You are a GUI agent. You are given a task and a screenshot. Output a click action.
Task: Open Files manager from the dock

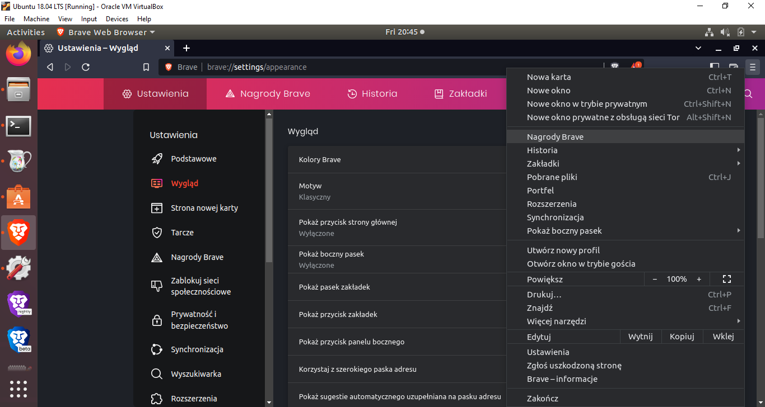[18, 89]
